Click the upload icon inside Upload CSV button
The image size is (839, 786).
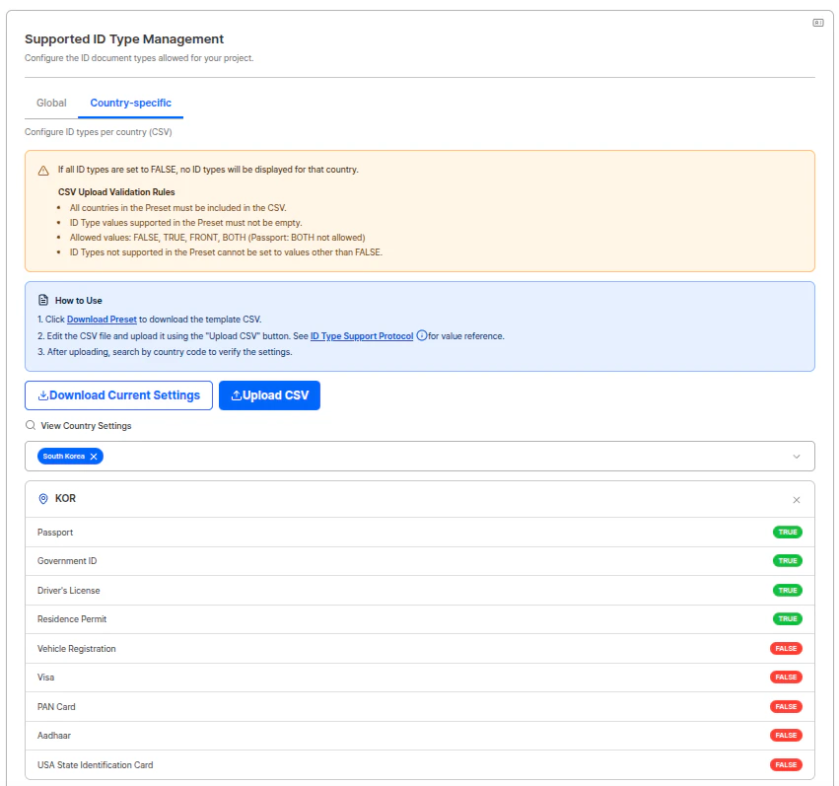pos(242,394)
